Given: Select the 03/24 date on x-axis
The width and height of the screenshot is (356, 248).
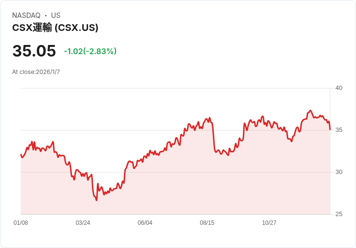Looking at the screenshot, I should (83, 223).
